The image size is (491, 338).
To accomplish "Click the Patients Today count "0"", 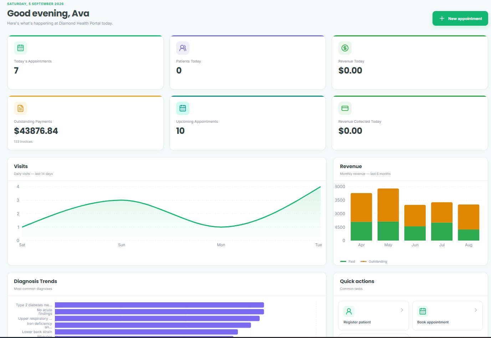I will [179, 71].
